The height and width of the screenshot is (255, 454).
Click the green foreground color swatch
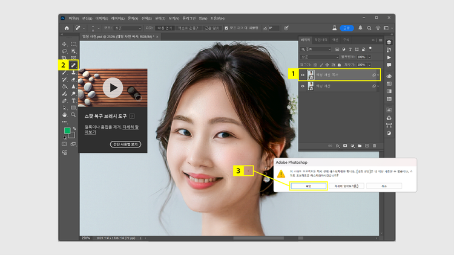[x=67, y=131]
